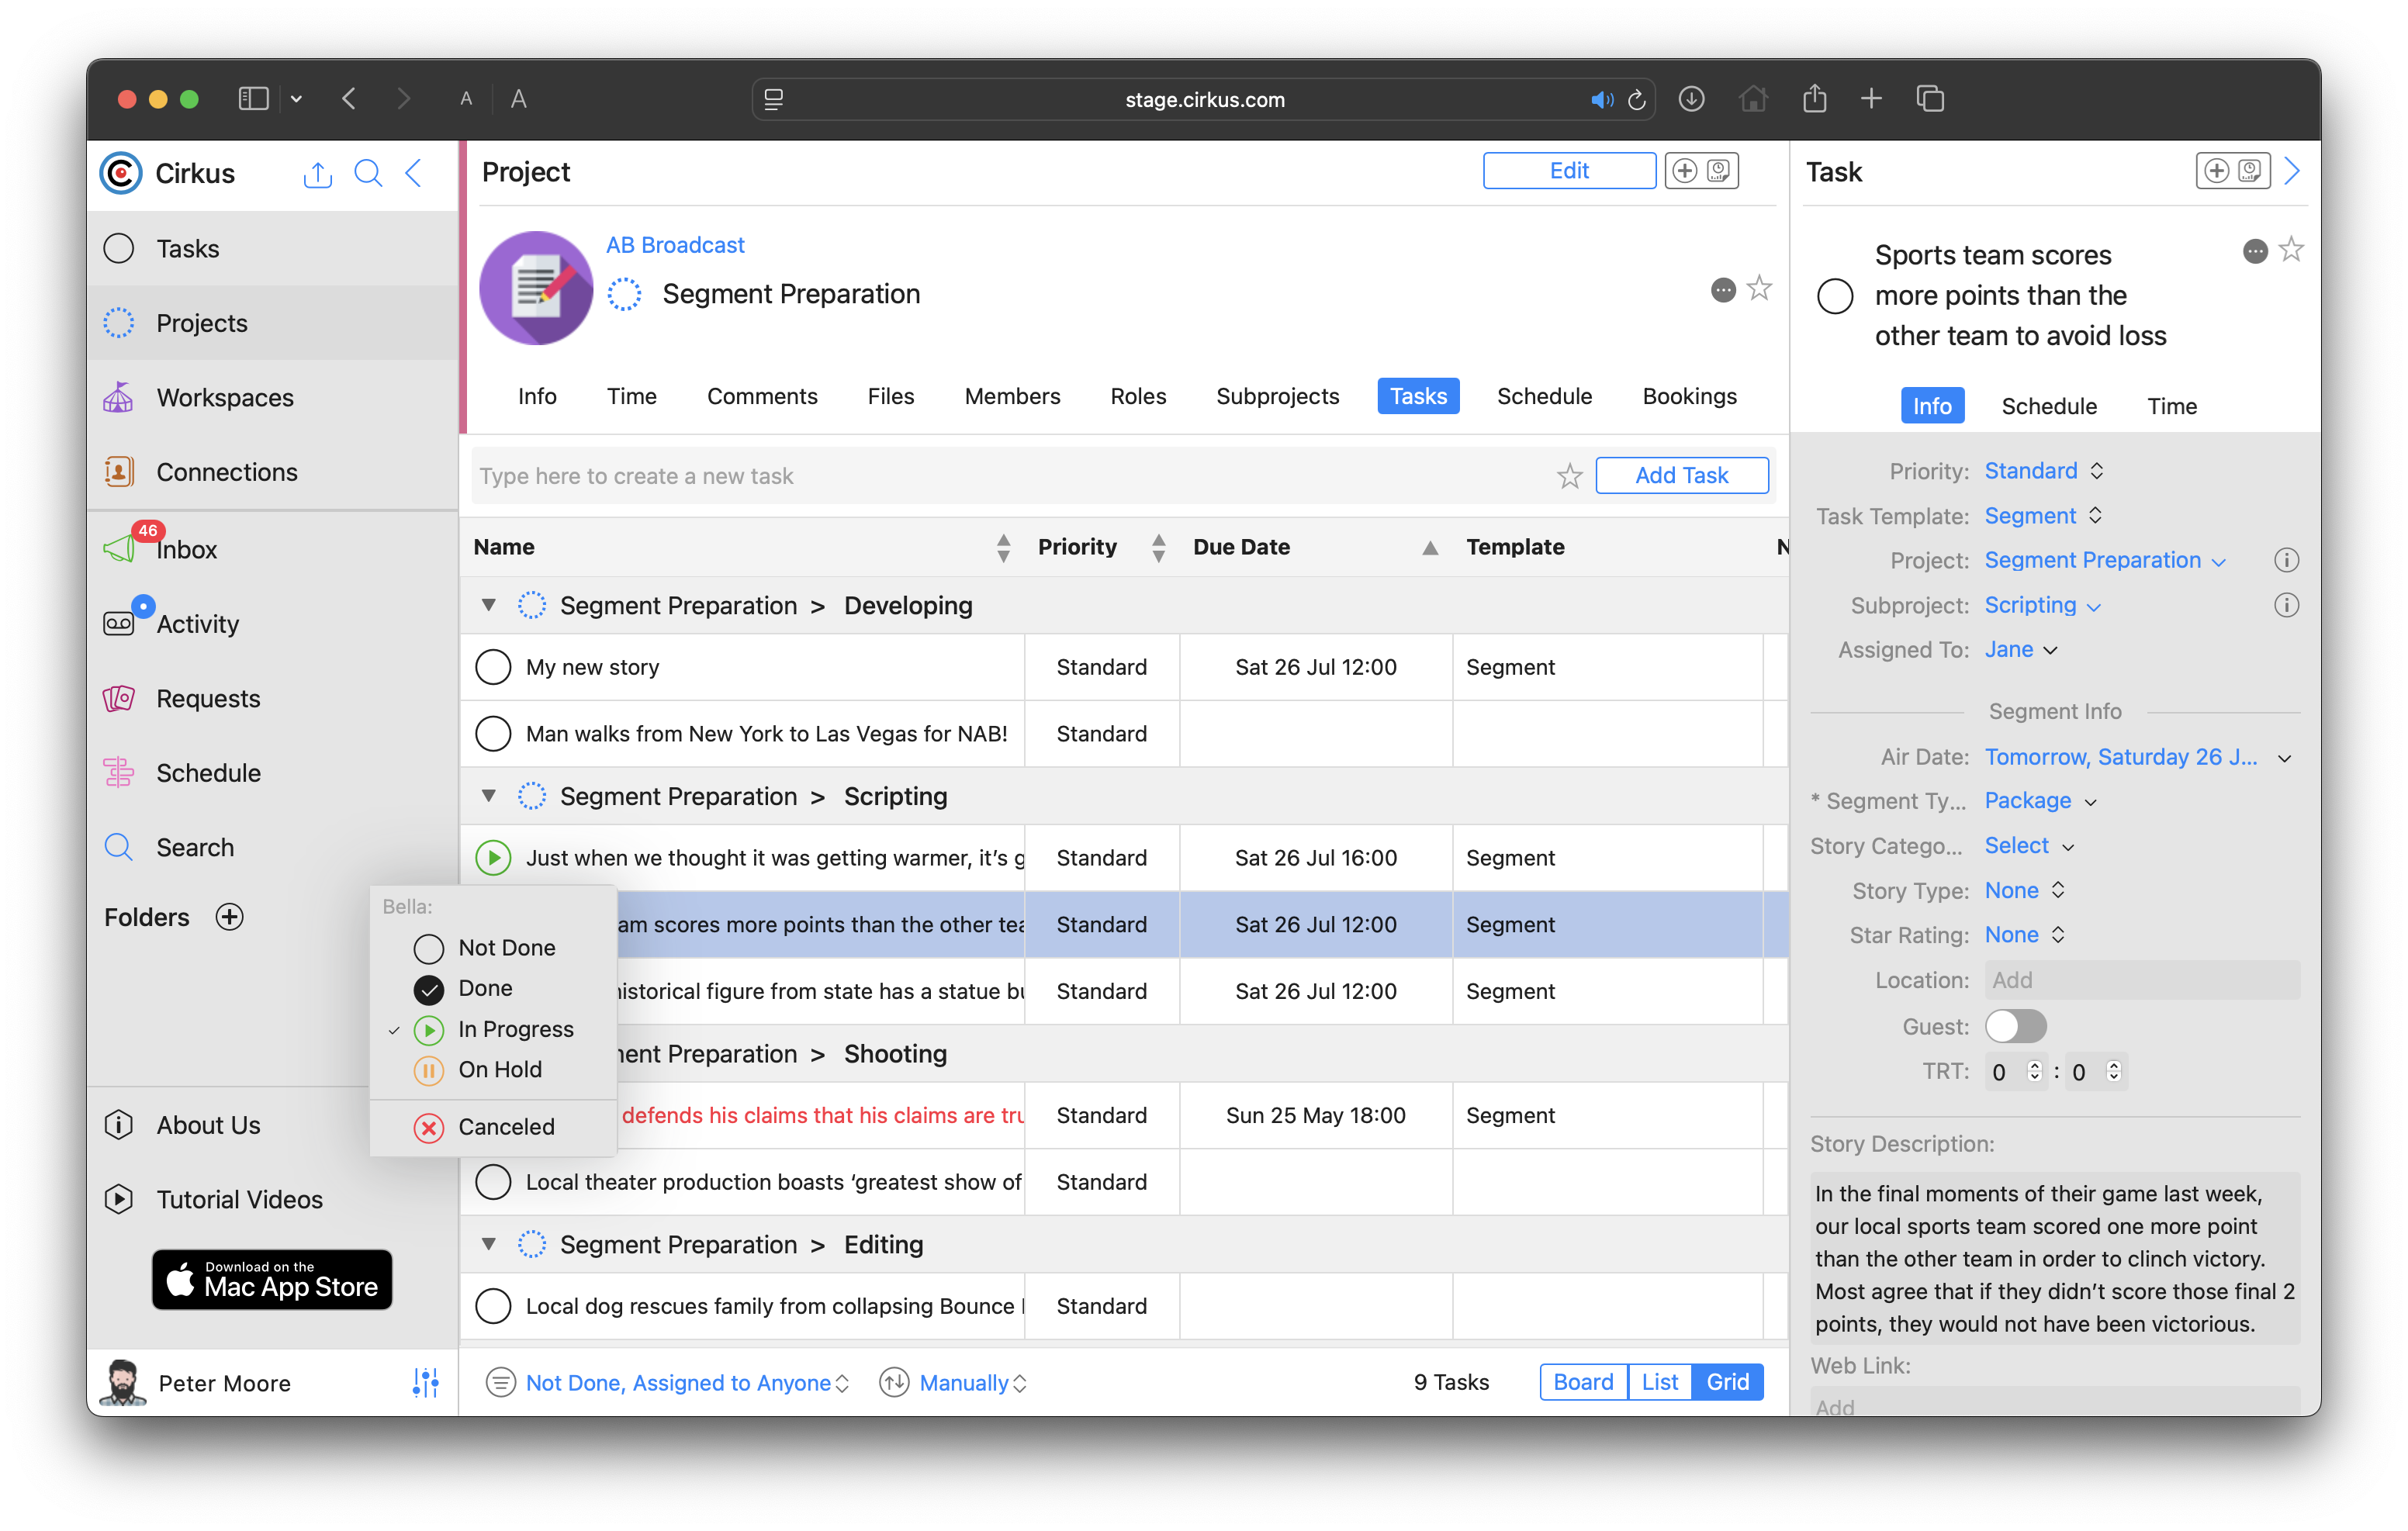The width and height of the screenshot is (2408, 1531).
Task: Switch to the Subprojects tab
Action: tap(1277, 396)
